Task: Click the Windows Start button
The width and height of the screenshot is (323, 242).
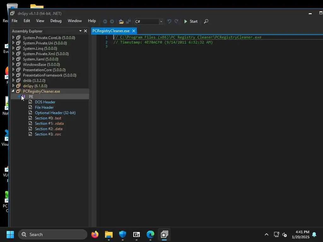Action: 10,234
